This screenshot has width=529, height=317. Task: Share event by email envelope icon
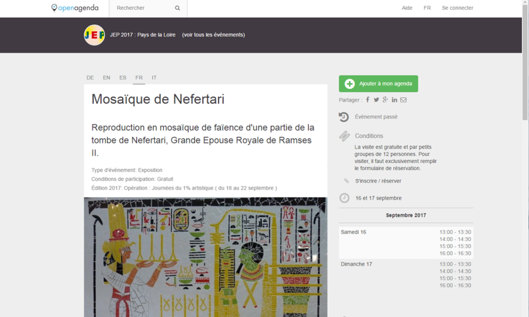point(403,99)
